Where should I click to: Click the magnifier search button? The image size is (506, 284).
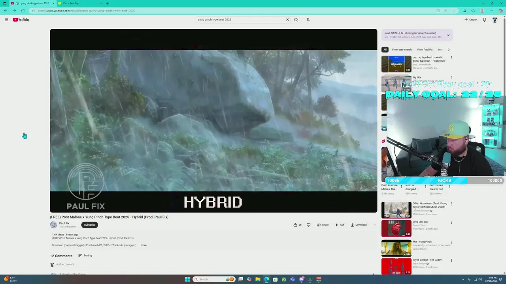tap(296, 20)
